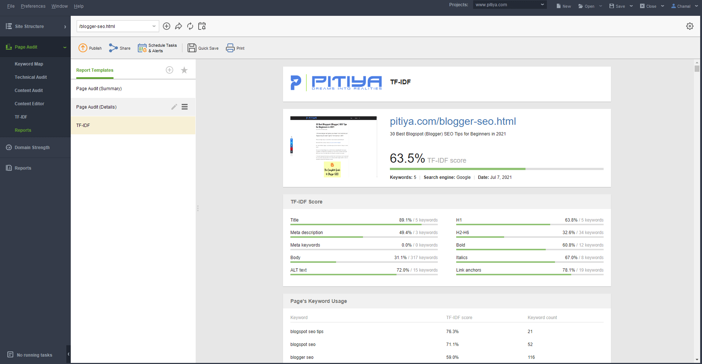Click the Publish upload icon

[83, 48]
